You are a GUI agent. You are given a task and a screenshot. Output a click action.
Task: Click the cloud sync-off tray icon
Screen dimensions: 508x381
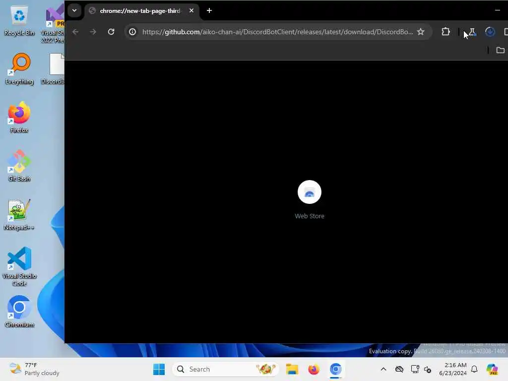coord(399,369)
